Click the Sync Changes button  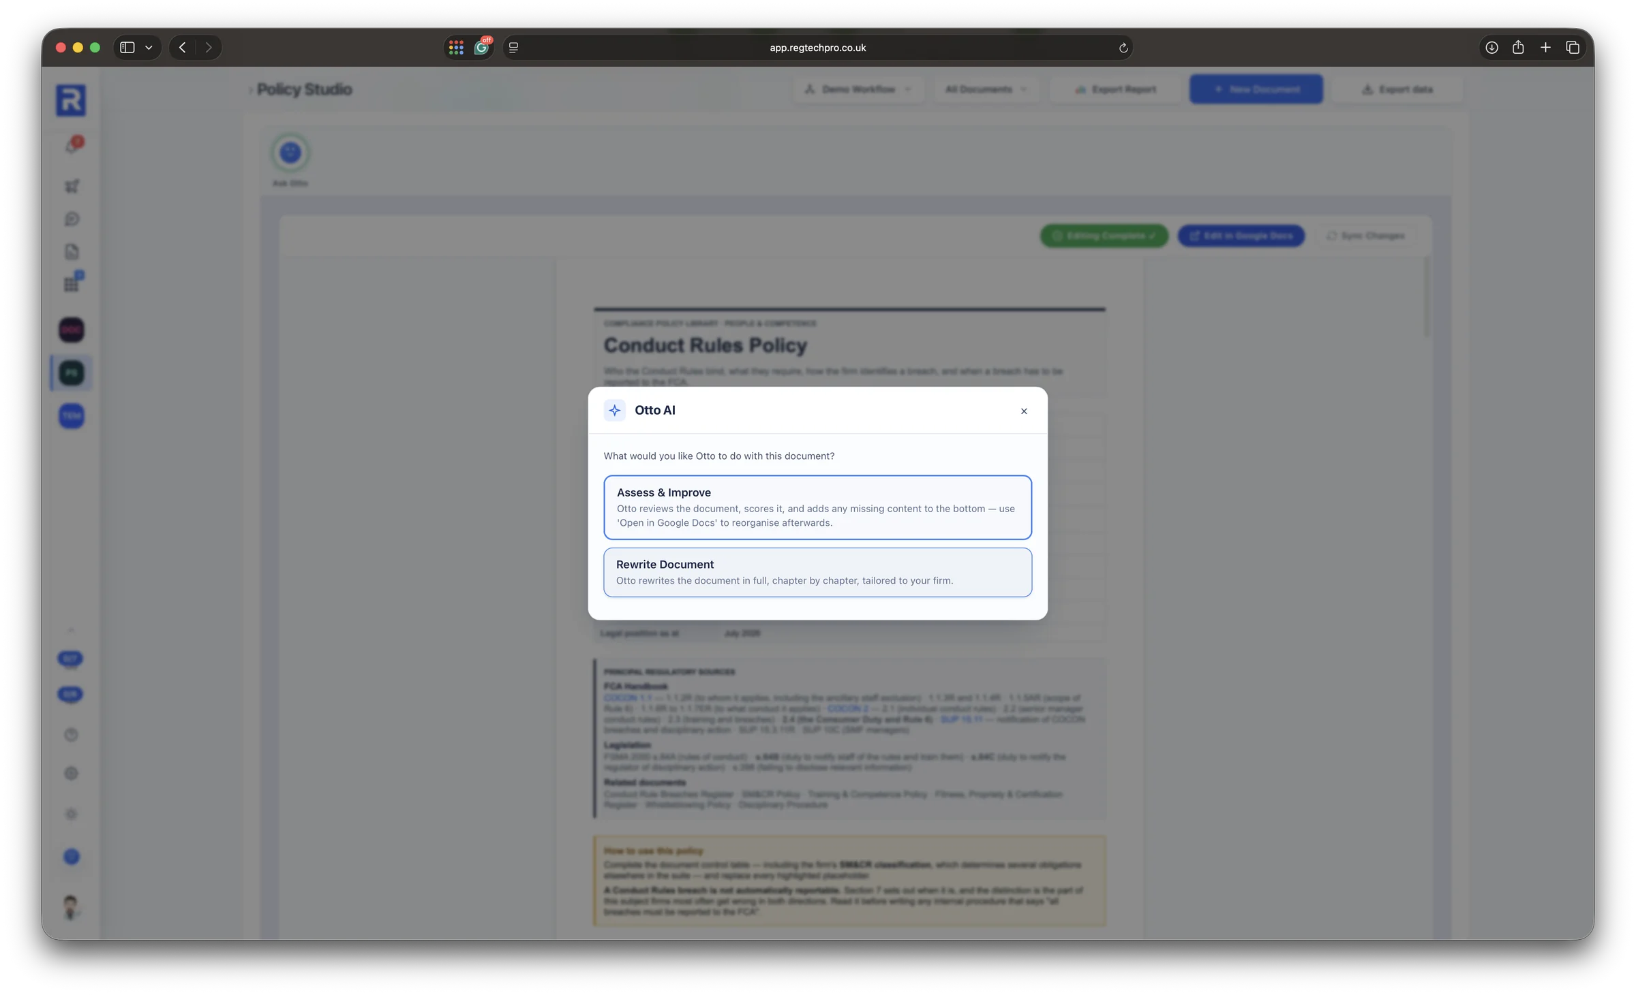coord(1365,236)
